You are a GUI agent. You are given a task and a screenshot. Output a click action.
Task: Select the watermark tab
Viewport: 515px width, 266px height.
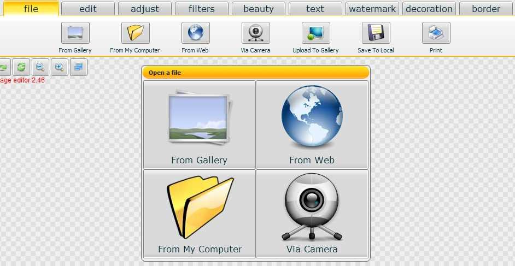pyautogui.click(x=372, y=9)
